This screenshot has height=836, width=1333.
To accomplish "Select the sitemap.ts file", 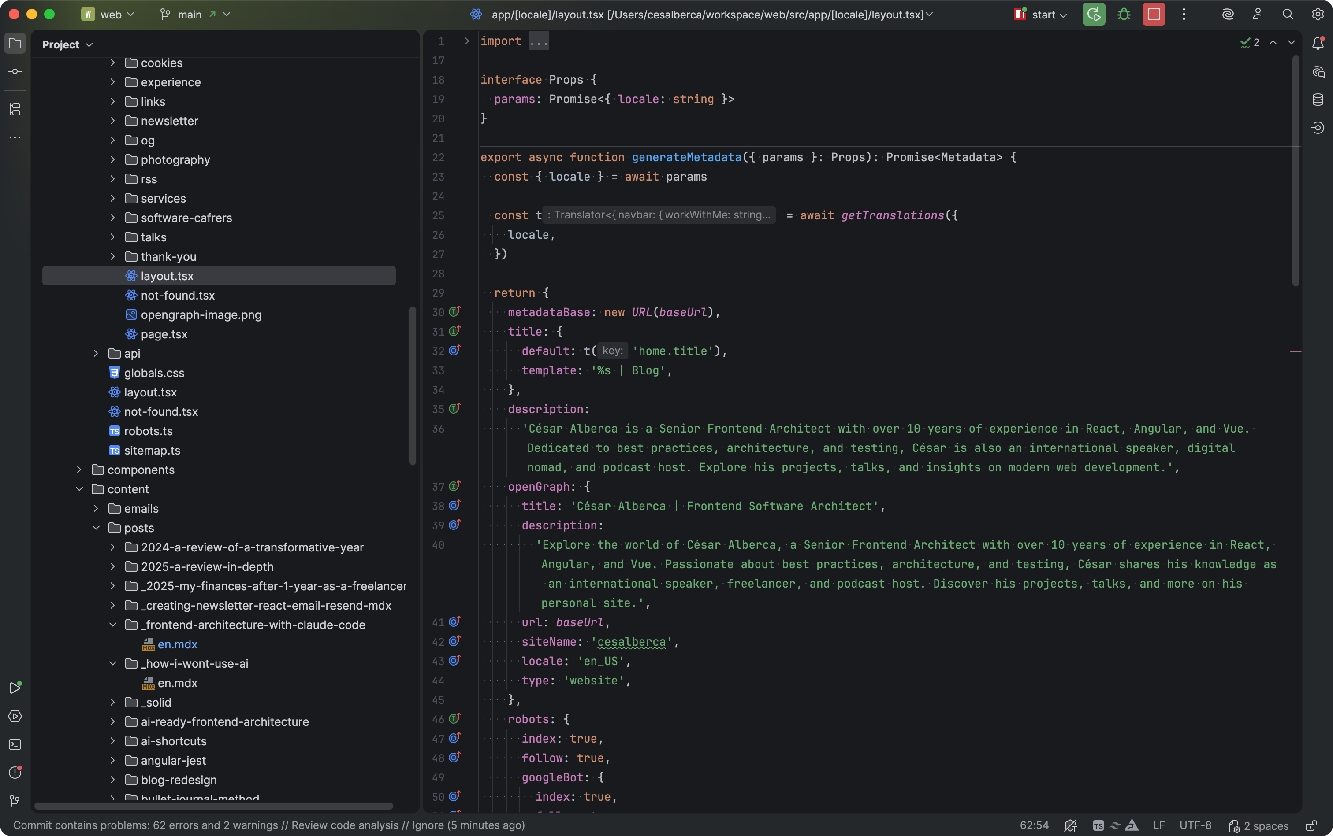I will (152, 451).
